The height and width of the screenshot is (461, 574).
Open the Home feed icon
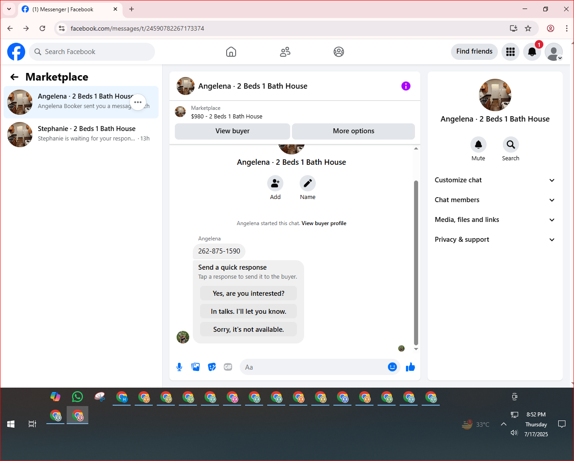pyautogui.click(x=231, y=52)
